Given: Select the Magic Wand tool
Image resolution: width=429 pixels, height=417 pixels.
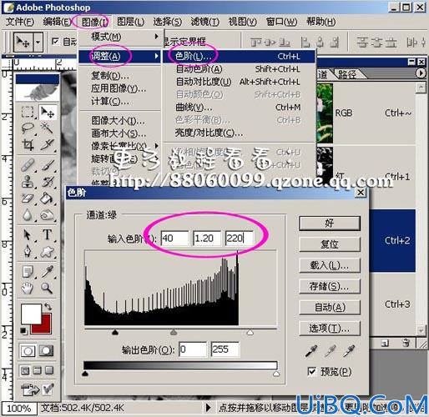Looking at the screenshot, I should coord(47,128).
